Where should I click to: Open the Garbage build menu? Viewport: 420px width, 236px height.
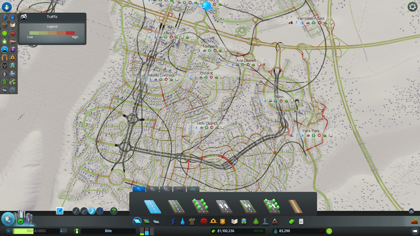(192, 221)
